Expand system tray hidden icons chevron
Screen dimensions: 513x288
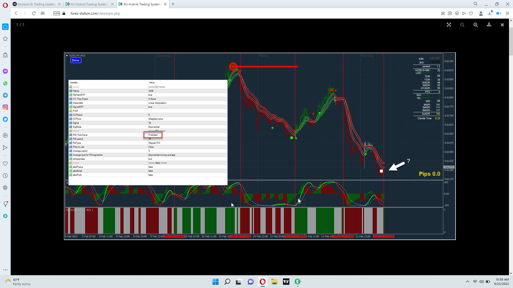click(467, 282)
